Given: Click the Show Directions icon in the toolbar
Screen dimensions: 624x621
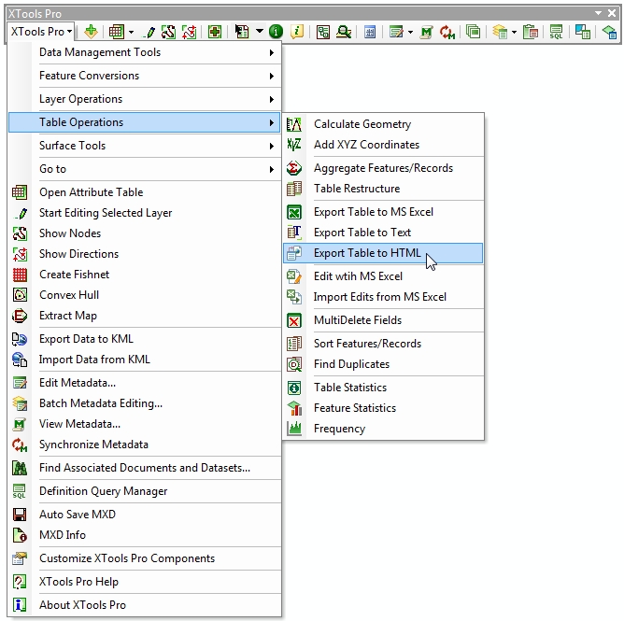Looking at the screenshot, I should [x=189, y=32].
